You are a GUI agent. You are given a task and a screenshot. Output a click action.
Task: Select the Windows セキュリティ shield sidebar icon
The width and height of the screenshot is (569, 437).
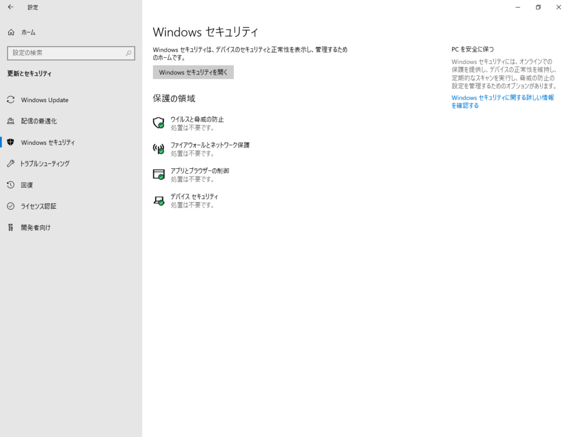[11, 142]
